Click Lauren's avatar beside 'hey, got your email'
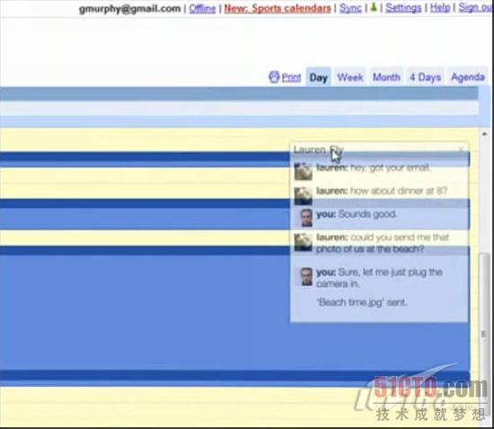Viewport: 494px width, 429px height. (x=303, y=171)
